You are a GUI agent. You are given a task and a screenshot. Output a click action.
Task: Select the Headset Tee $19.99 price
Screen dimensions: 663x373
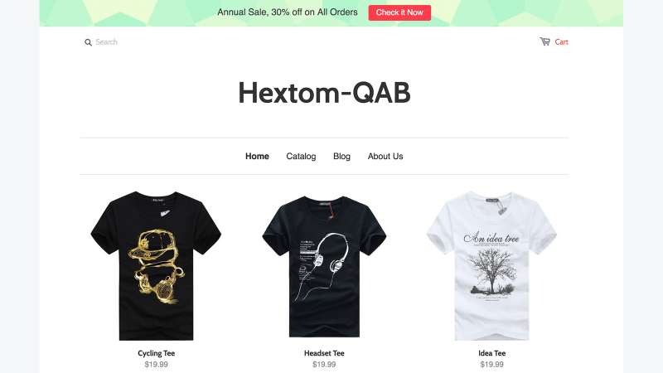pos(324,364)
